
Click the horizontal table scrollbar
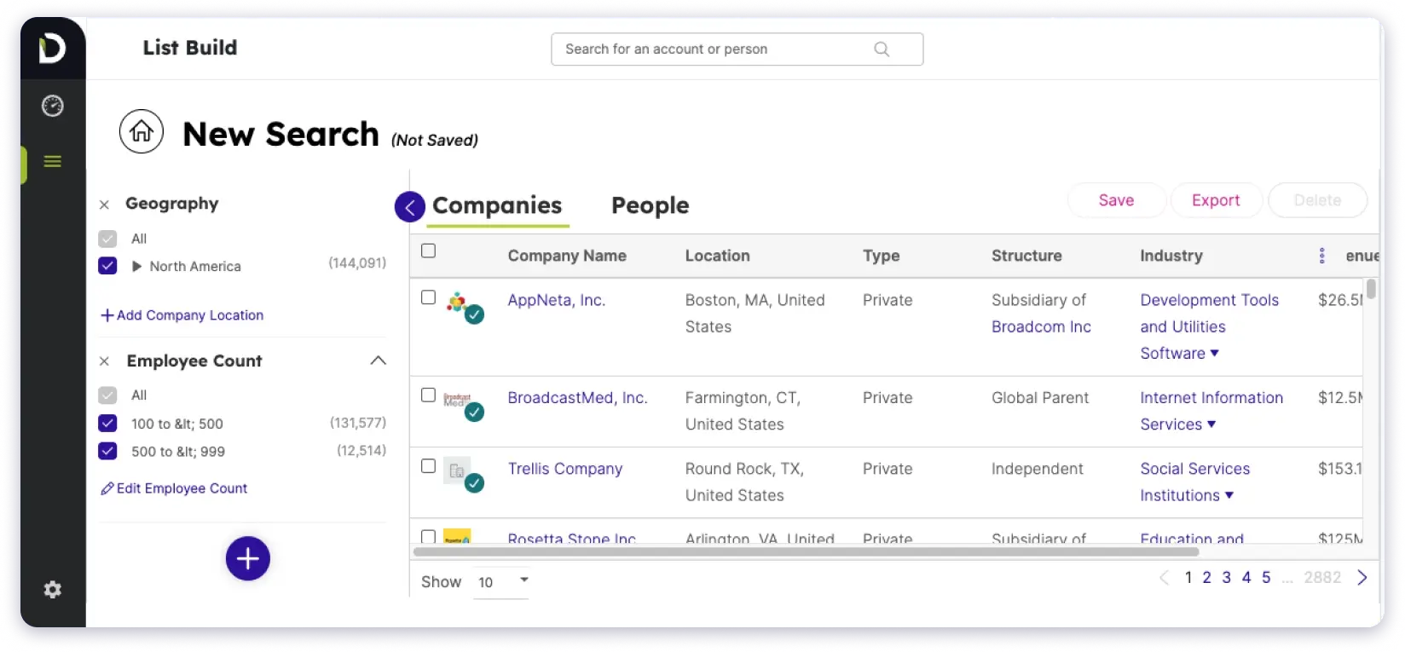point(806,551)
